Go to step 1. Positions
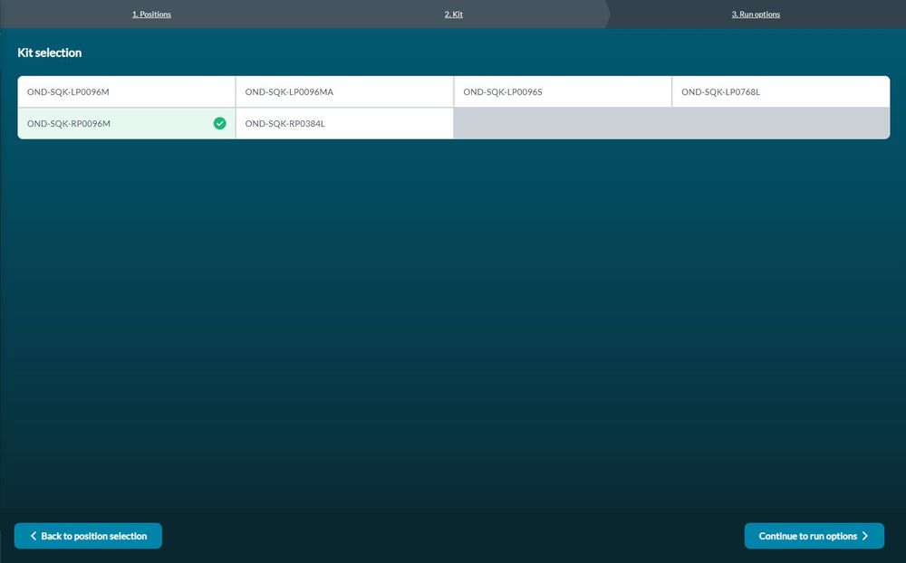This screenshot has height=563, width=906. (x=151, y=14)
